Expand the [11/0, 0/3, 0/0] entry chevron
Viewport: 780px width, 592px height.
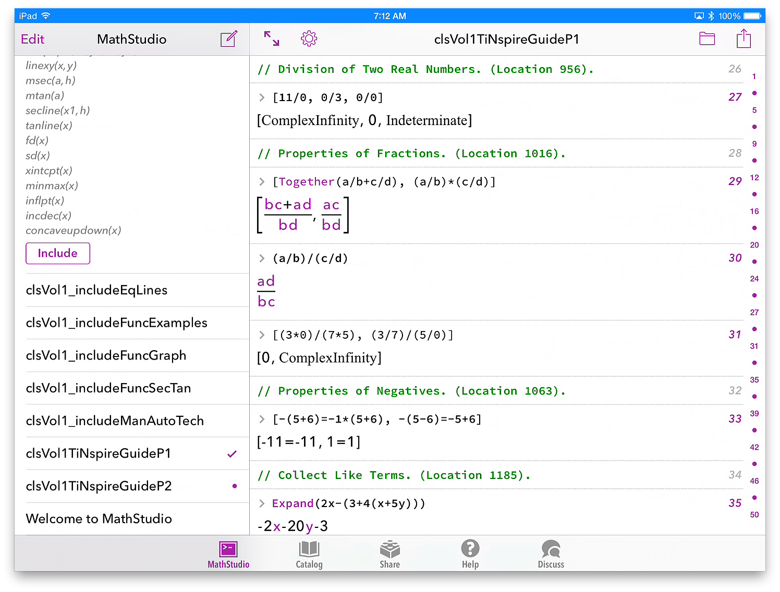262,97
